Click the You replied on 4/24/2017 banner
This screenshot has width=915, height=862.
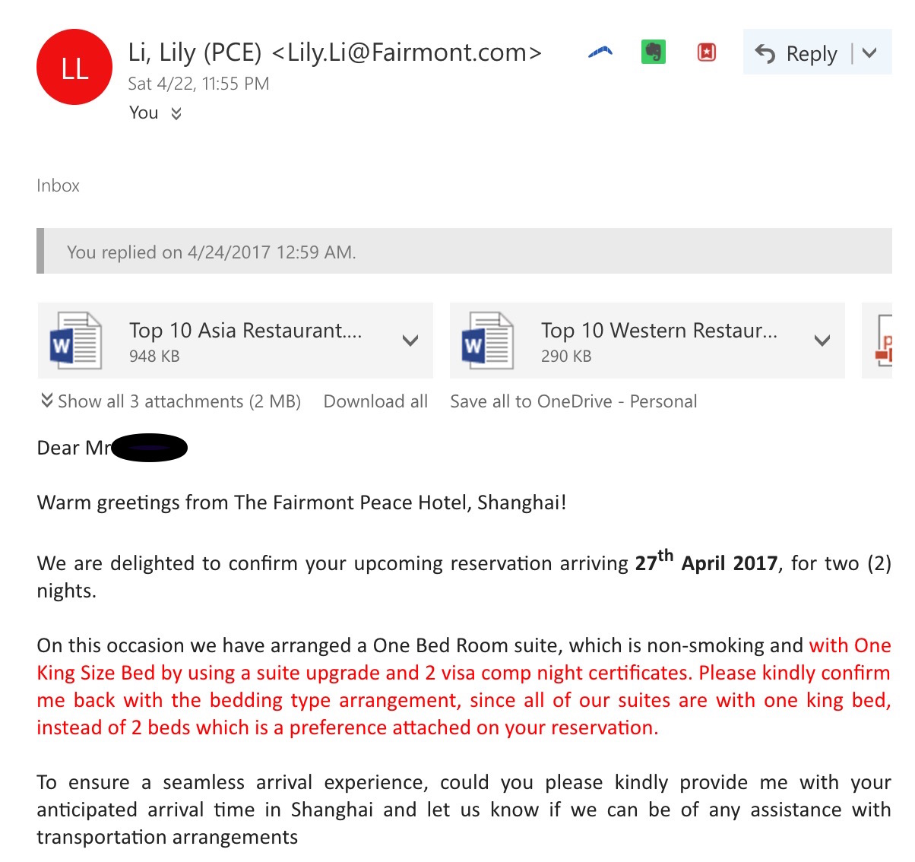464,251
